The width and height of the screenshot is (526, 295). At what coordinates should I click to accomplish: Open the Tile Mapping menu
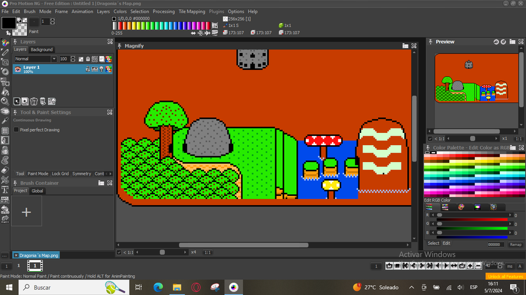(192, 12)
